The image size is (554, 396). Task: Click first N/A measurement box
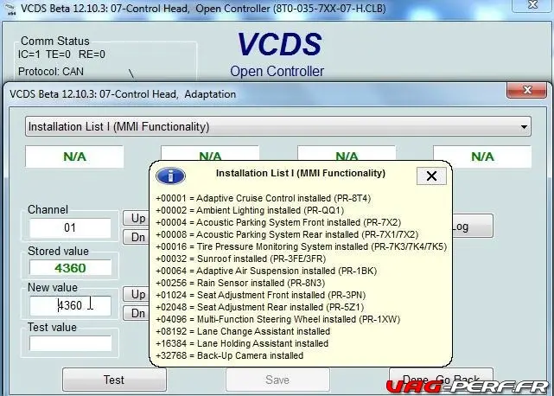[74, 156]
